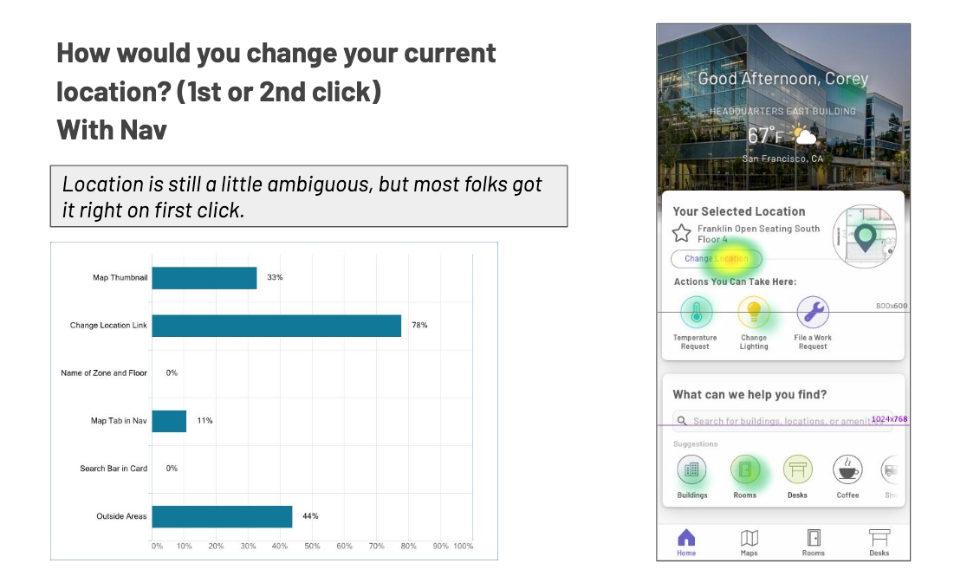Screen dimensions: 954x576
Task: Pick the Coffee suggestion icon
Action: point(847,470)
